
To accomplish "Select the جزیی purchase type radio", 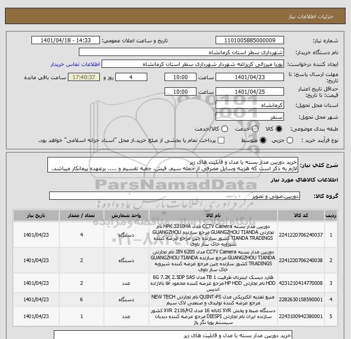I will point(290,140).
